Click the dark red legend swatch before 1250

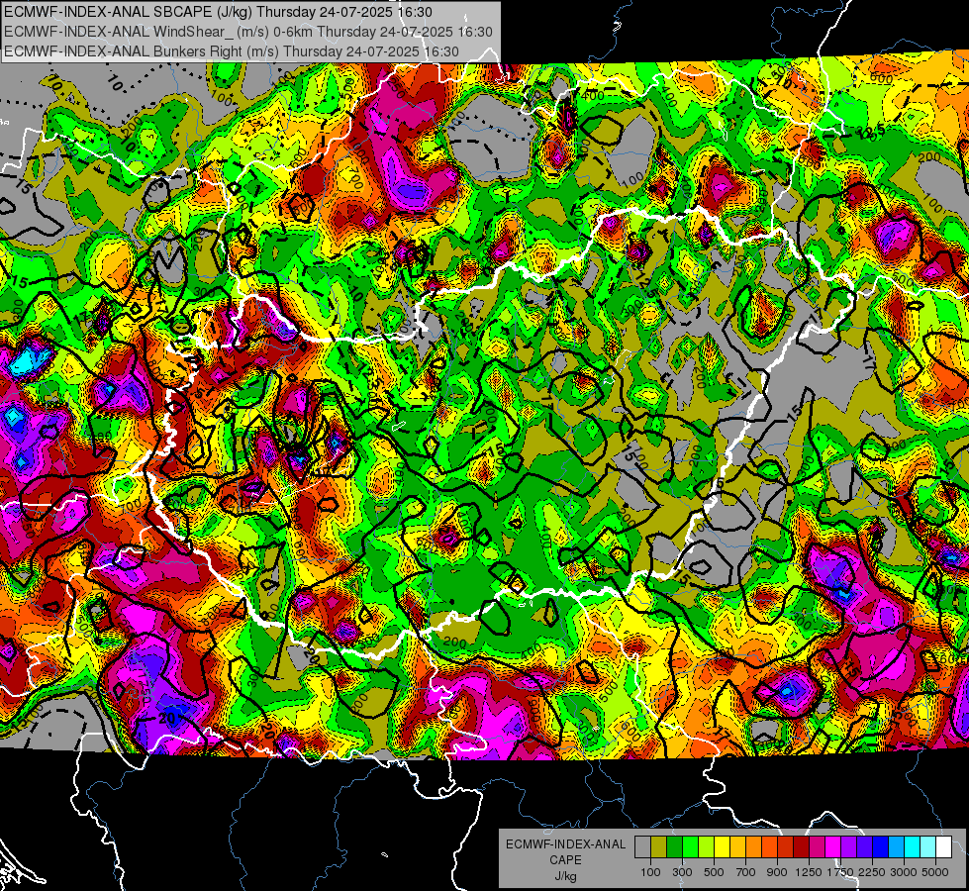point(801,847)
